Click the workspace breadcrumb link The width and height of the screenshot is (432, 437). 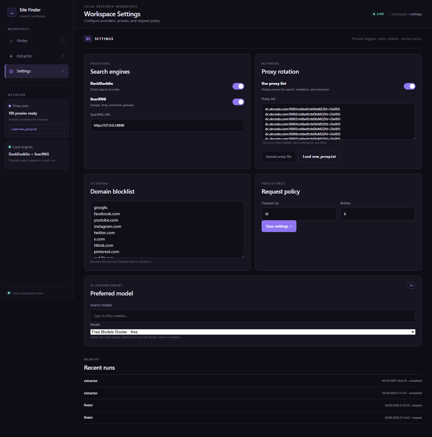click(399, 14)
